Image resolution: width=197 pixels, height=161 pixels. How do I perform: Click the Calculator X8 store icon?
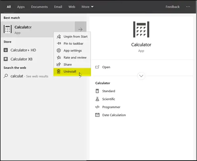tap(6, 59)
